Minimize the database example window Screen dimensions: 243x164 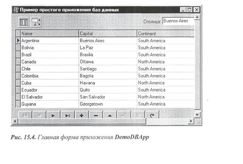(183, 10)
